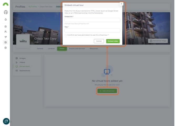Open the image gallery sidebar icon
Image resolution: width=176 pixels, height=126 pixels.
click(6, 42)
